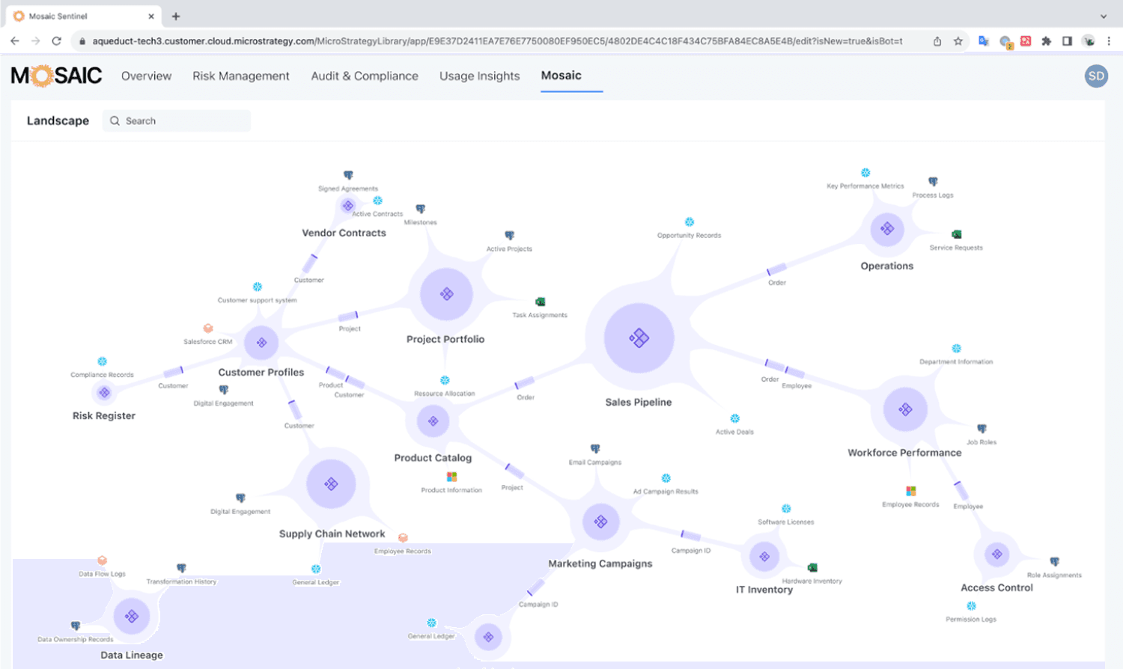Click the Project Portfolio node circle
1123x669 pixels.
pyautogui.click(x=446, y=294)
